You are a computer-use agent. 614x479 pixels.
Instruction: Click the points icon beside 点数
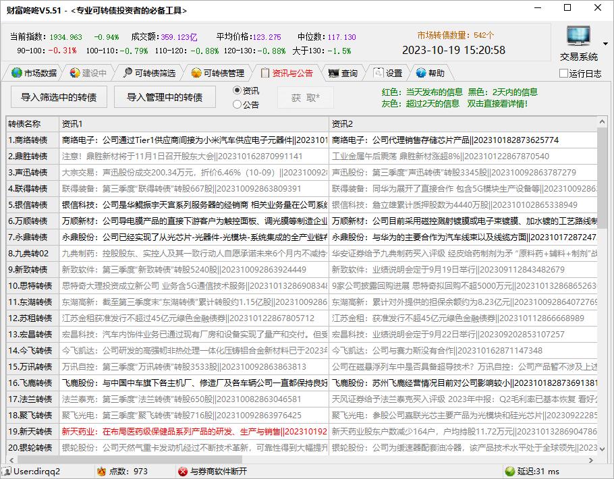(x=101, y=471)
